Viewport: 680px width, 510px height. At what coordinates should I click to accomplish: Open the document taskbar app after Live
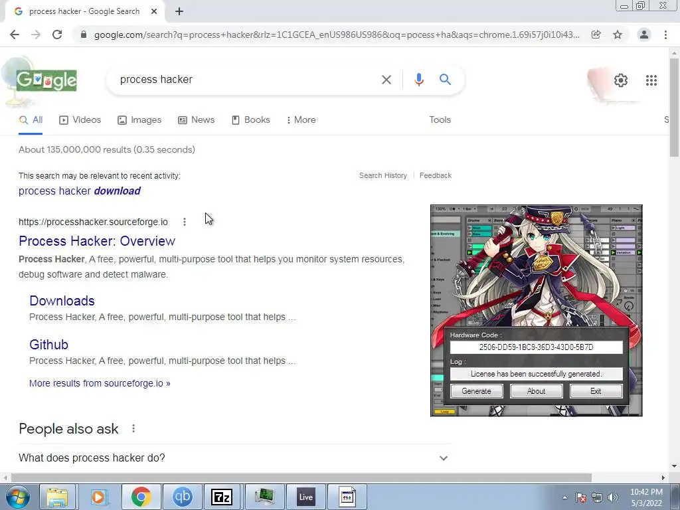347,497
